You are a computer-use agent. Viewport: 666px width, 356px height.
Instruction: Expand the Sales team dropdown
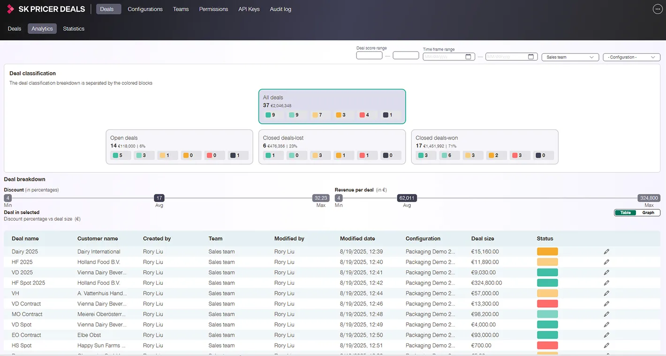pyautogui.click(x=570, y=57)
